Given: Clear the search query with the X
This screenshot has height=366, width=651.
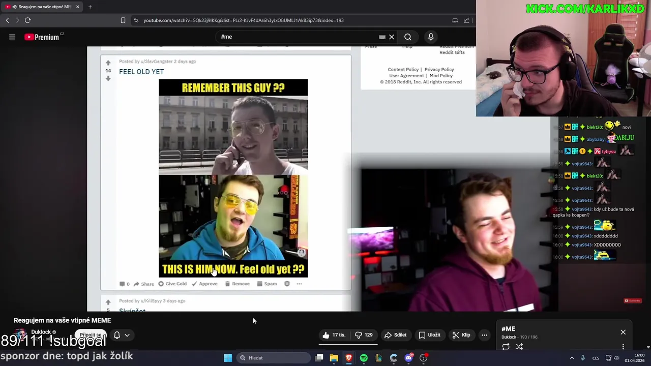Looking at the screenshot, I should [392, 37].
